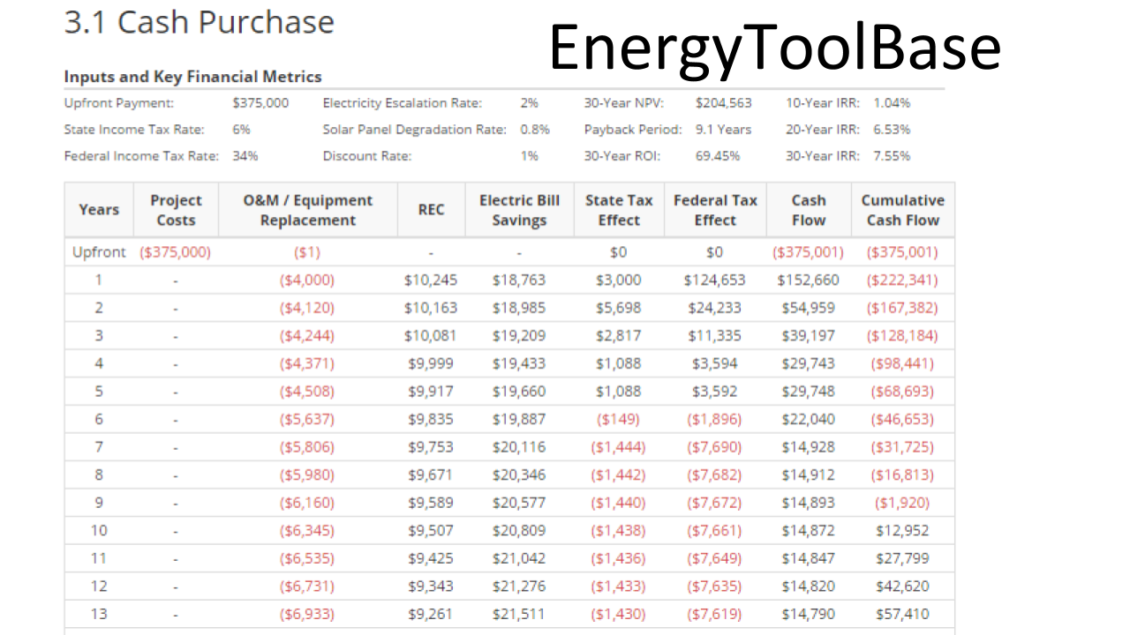The height and width of the screenshot is (635, 1130).
Task: Click the 'REC' column header
Action: tap(431, 210)
